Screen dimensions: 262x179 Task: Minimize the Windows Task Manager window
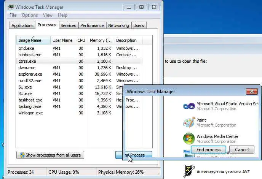click(x=129, y=7)
